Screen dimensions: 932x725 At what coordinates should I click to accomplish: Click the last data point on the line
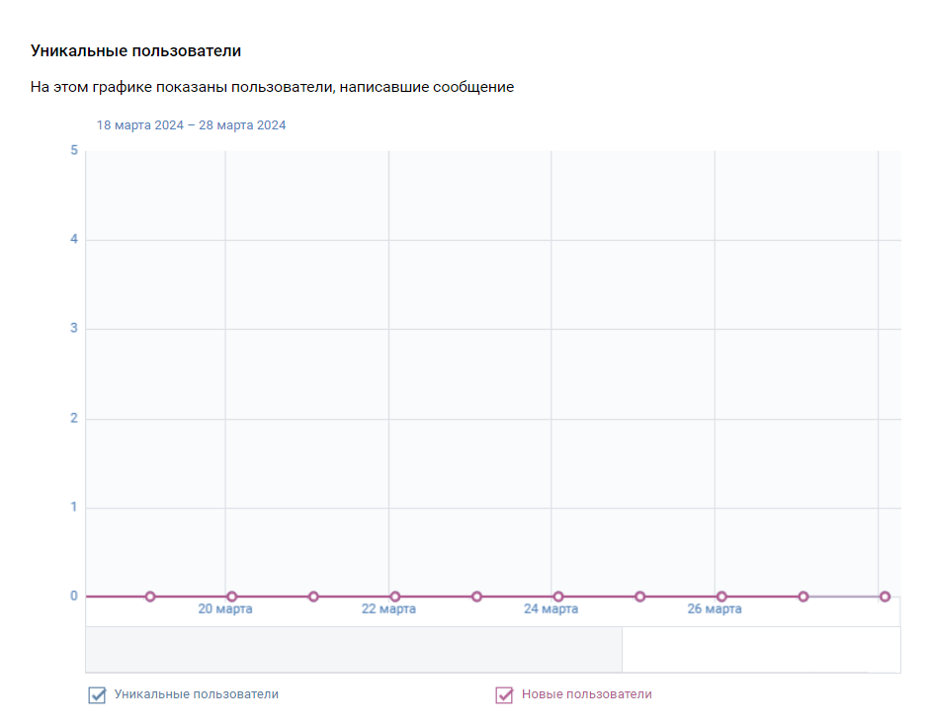(885, 597)
